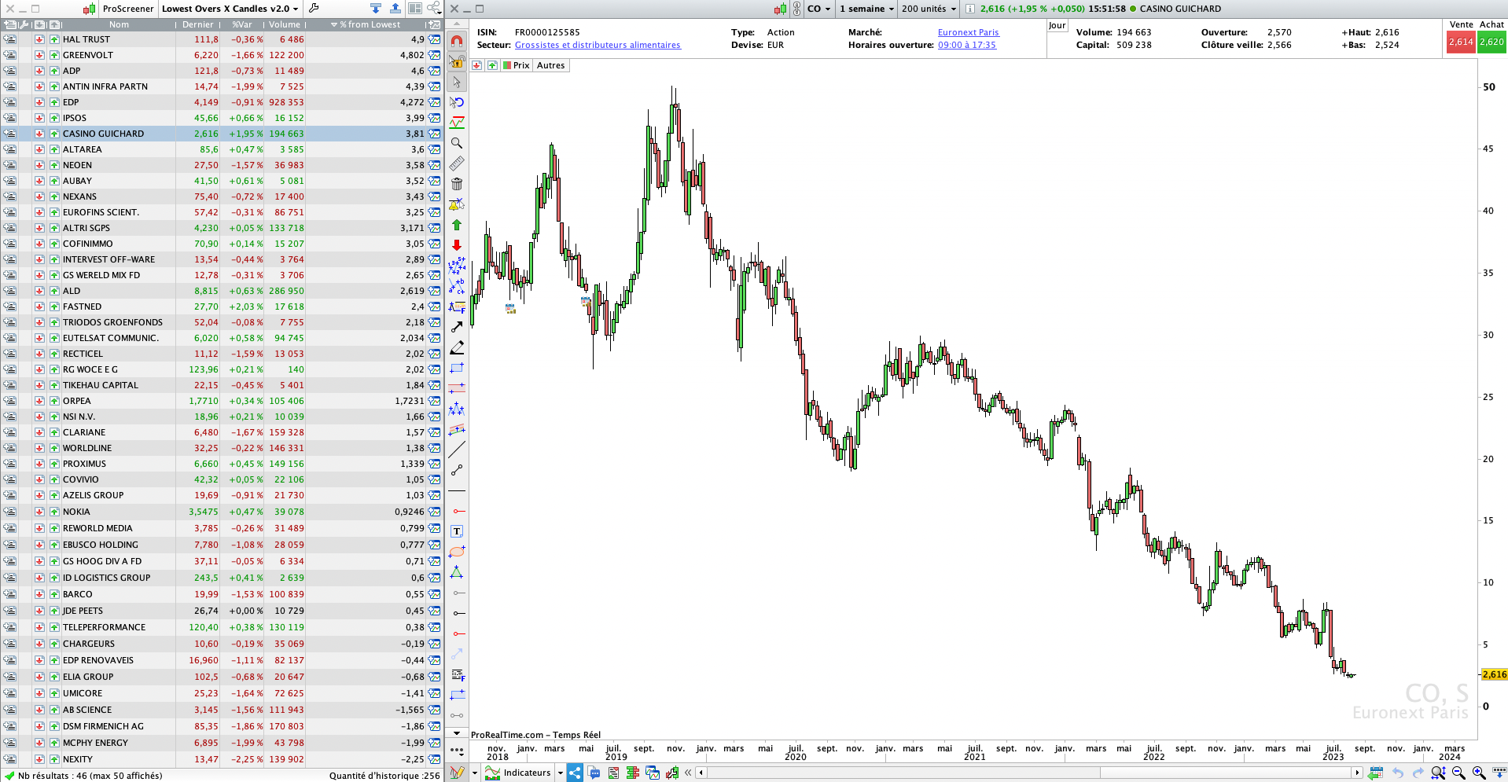The height and width of the screenshot is (782, 1508).
Task: Select the diagonal line drawing tool
Action: (457, 450)
